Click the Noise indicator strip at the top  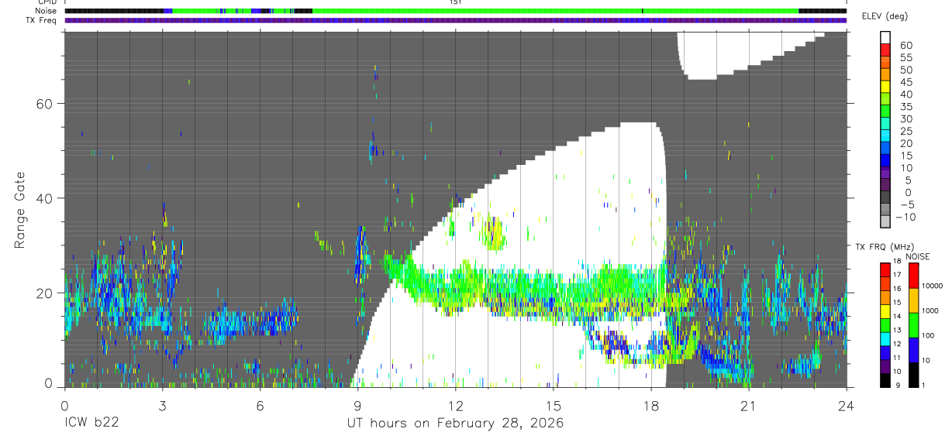pos(455,11)
